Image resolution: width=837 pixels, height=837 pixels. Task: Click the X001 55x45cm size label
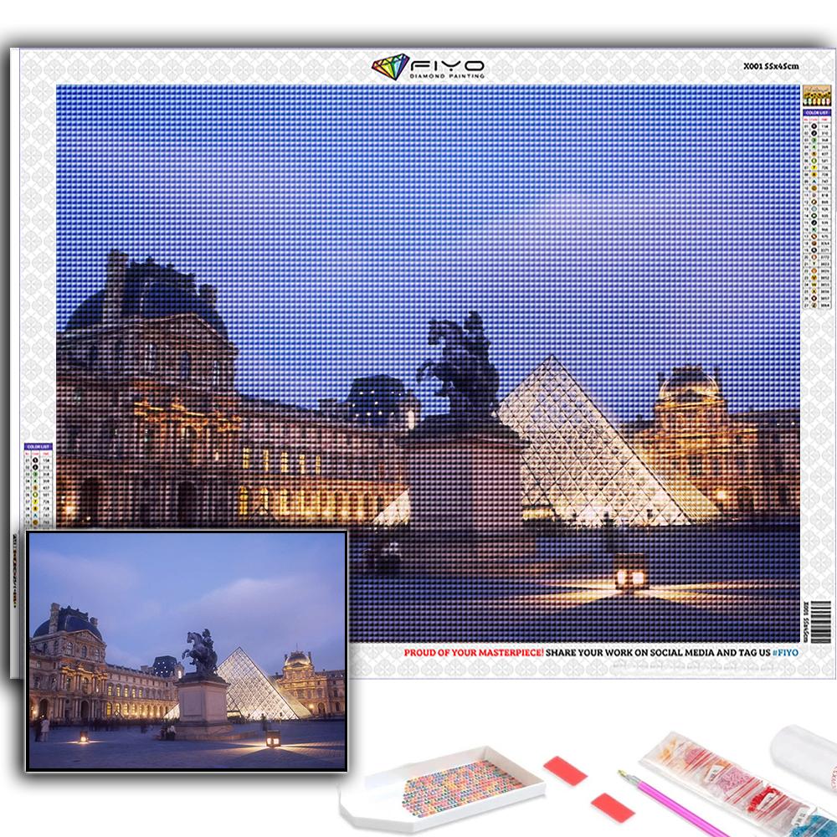coord(771,65)
